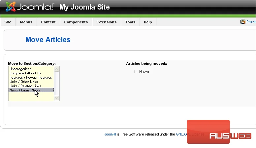Screen dimensions: 256x148
Task: Select News / Latest News option
Action: (31, 90)
